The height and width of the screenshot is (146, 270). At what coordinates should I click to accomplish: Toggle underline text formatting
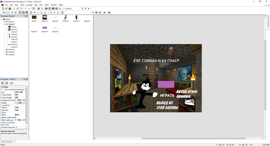(41, 13)
